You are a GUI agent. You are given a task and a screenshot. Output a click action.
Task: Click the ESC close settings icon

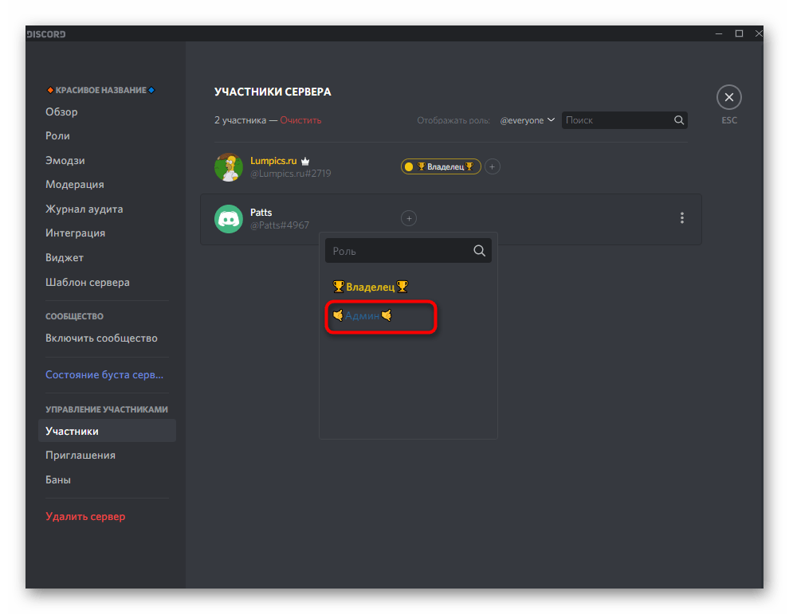[728, 98]
